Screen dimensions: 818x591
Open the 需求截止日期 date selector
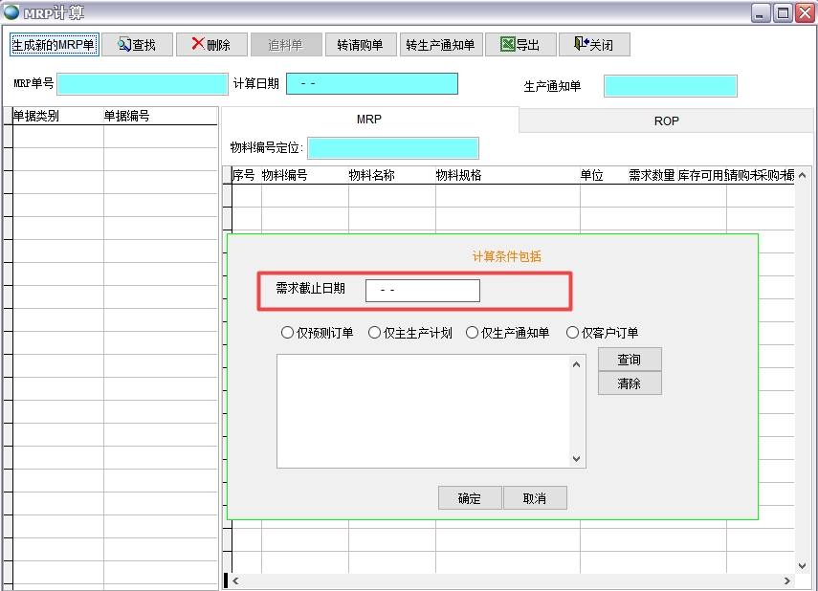pos(423,290)
